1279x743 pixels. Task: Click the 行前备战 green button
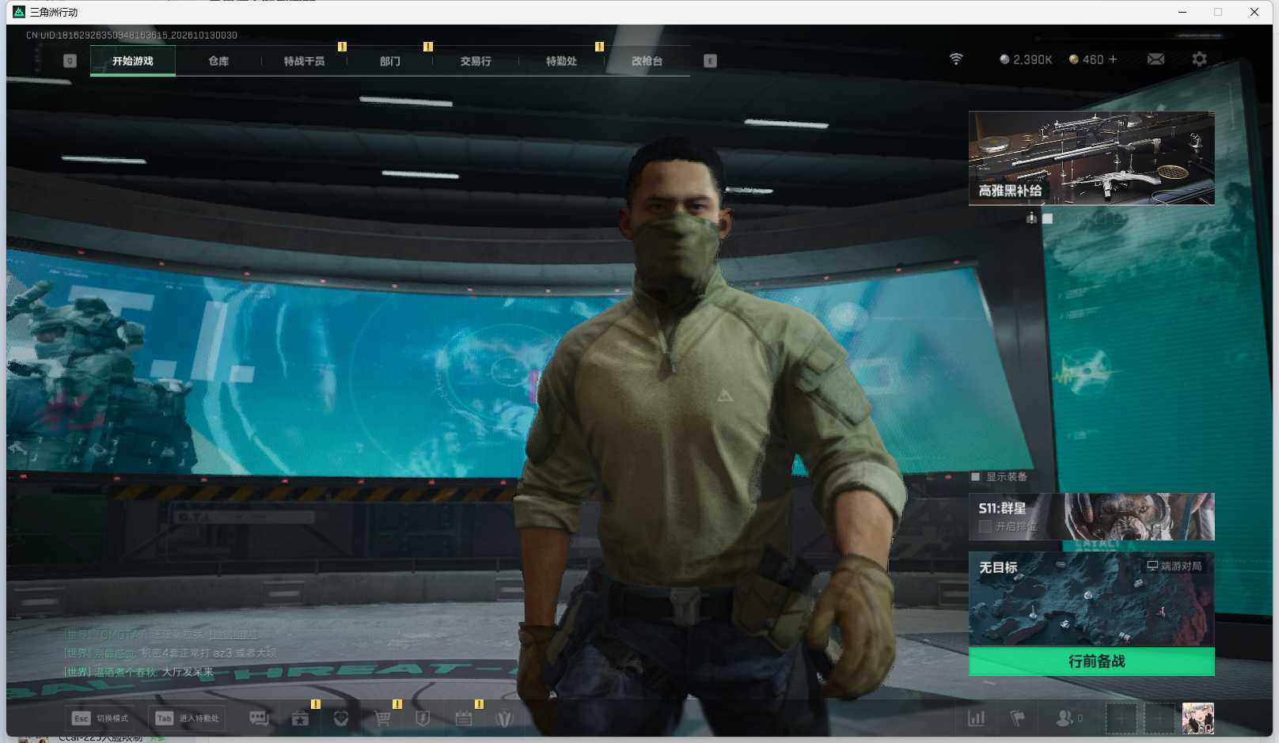coord(1091,661)
